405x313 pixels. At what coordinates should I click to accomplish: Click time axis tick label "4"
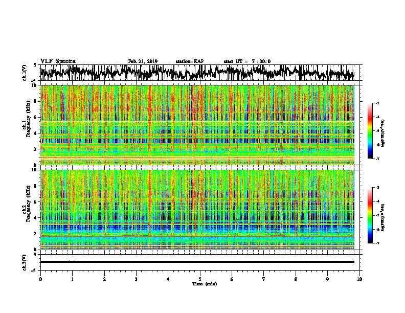click(168, 279)
